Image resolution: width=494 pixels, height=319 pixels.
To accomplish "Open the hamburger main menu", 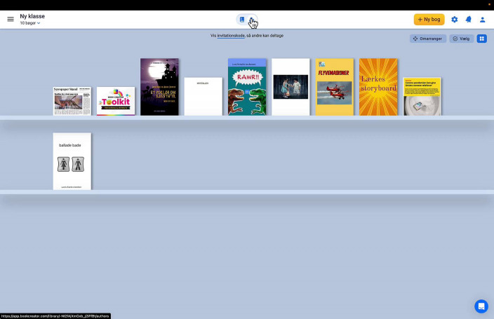I will click(11, 19).
